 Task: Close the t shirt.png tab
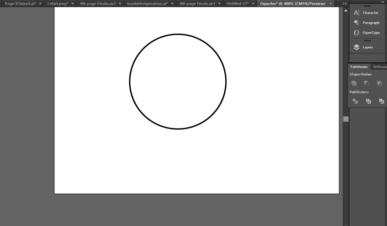[x=73, y=4]
